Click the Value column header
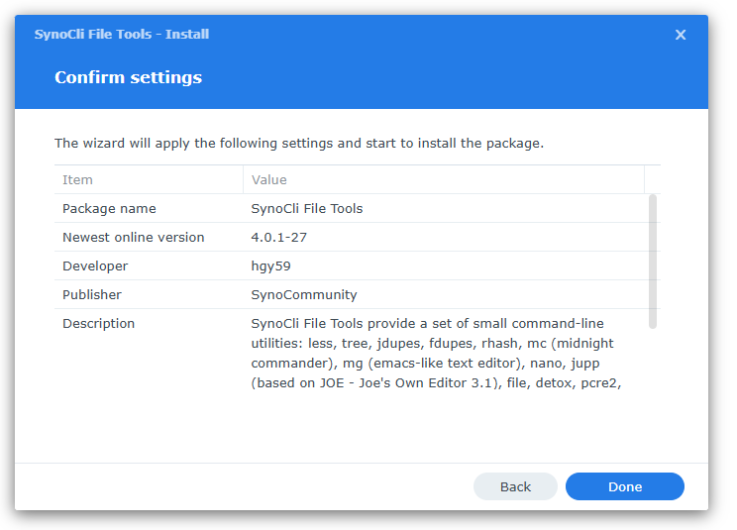The height and width of the screenshot is (530, 737). 269,179
